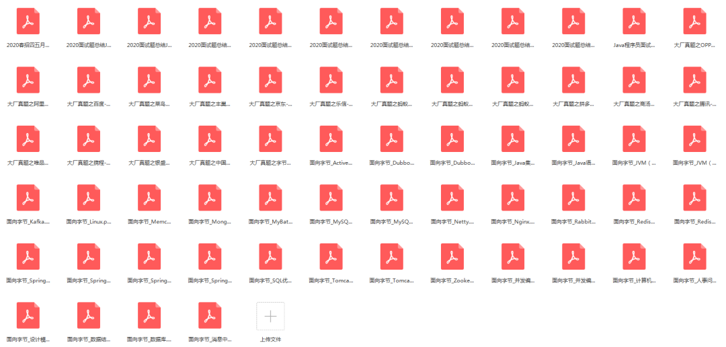Select the 面向字节_消息中 PDF icon

coord(210,315)
